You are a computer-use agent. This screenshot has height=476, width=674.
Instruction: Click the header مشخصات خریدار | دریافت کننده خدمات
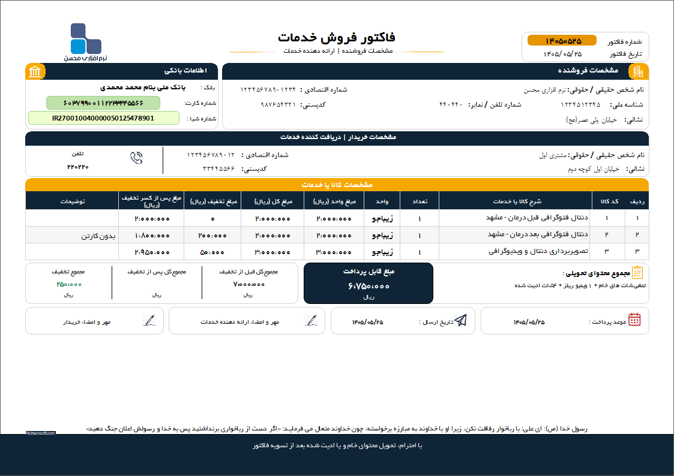point(338,137)
